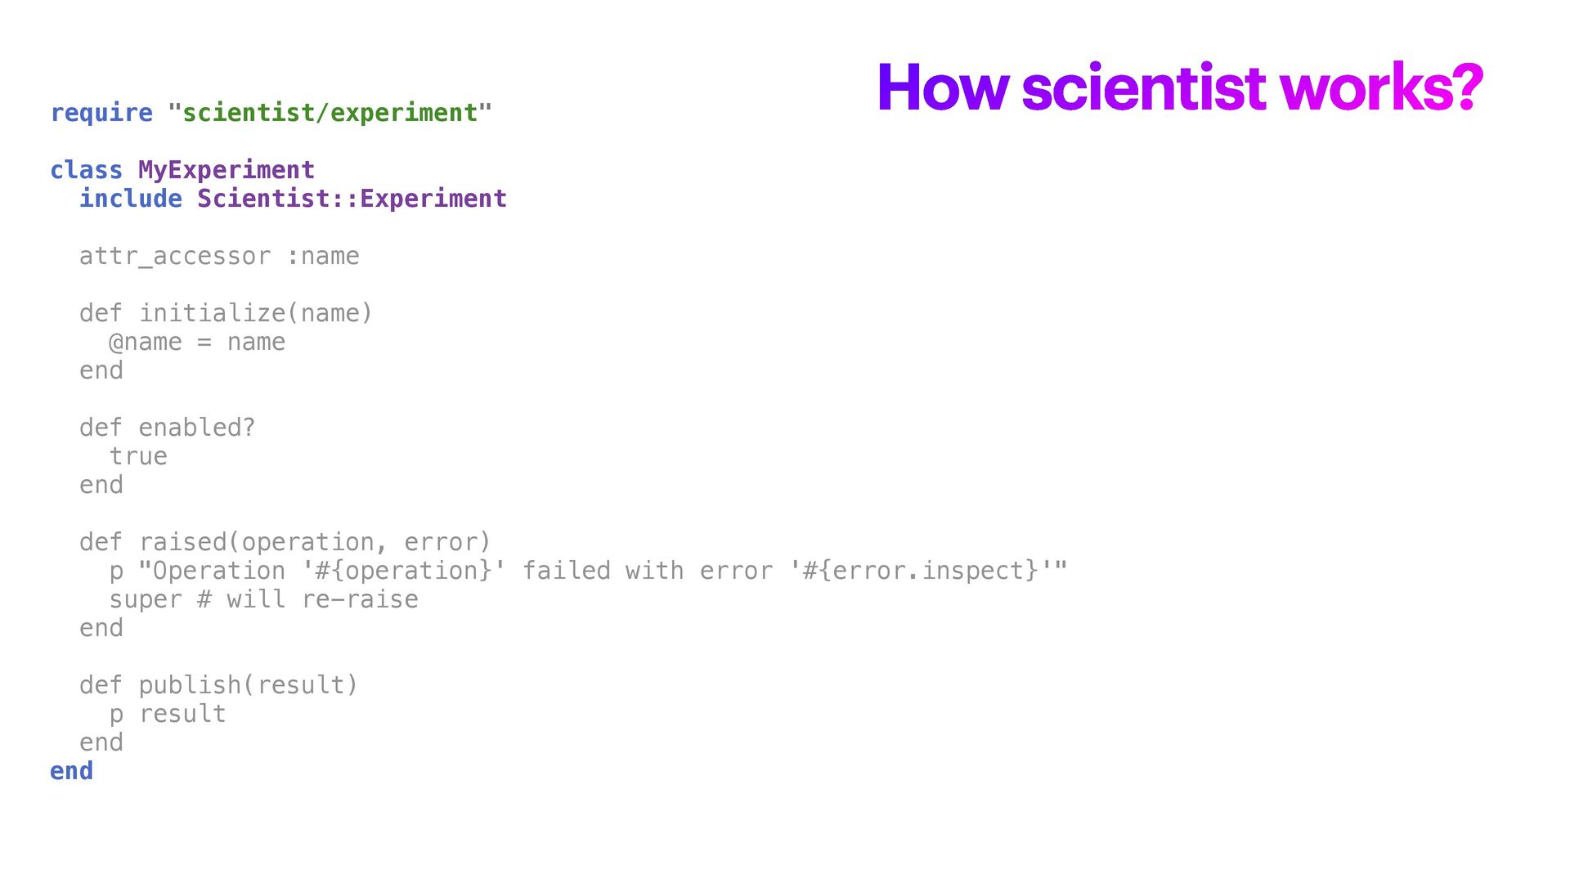The height and width of the screenshot is (883, 1570).
Task: Click the "def enabled?" method definition
Action: pos(167,428)
